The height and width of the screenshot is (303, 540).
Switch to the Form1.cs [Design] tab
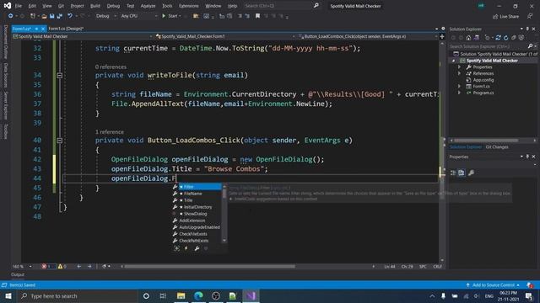[x=66, y=29]
